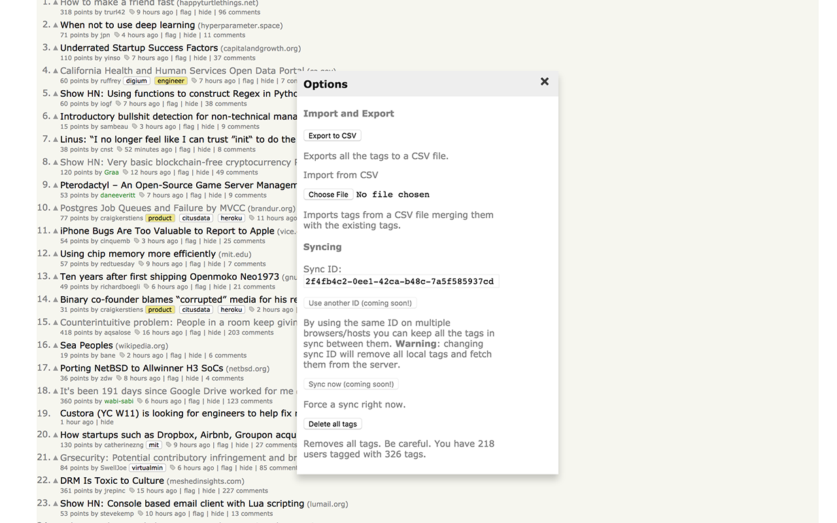Choose a CSV file to import

(328, 194)
